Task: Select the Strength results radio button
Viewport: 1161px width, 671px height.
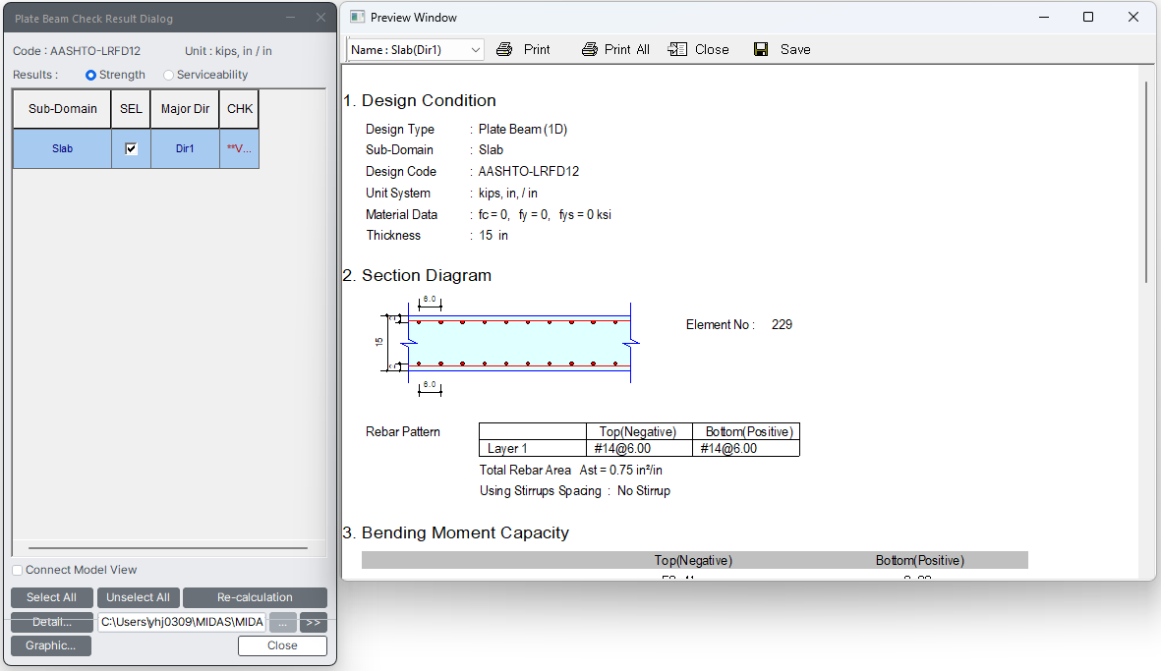Action: click(x=91, y=75)
